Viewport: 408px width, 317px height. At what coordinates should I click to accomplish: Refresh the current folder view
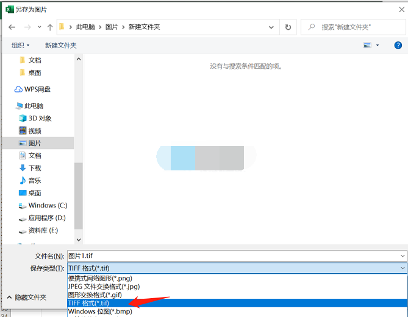288,27
